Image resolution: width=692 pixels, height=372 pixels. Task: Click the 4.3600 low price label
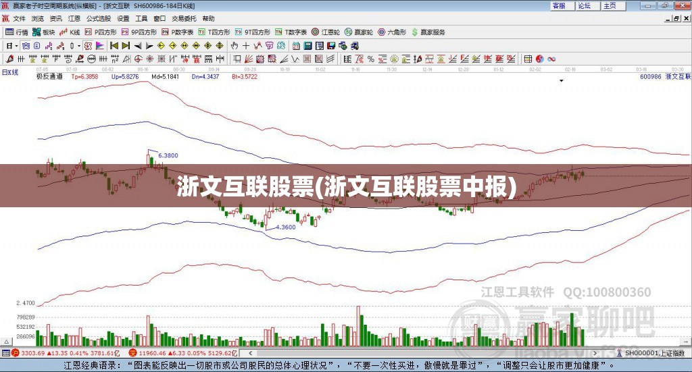coord(286,228)
